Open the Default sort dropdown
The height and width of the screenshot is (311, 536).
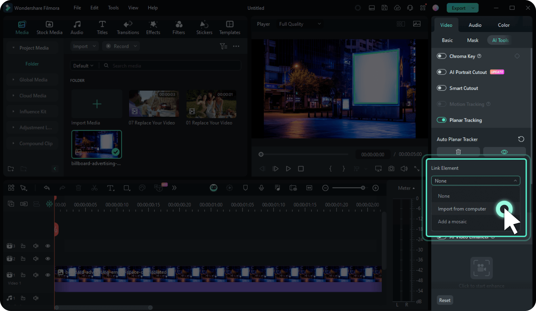(x=83, y=66)
